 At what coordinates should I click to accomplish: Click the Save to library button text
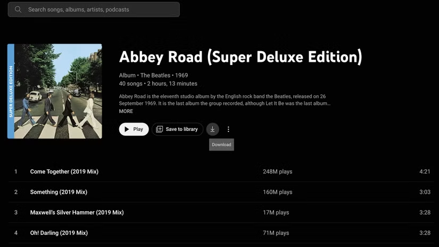181,129
